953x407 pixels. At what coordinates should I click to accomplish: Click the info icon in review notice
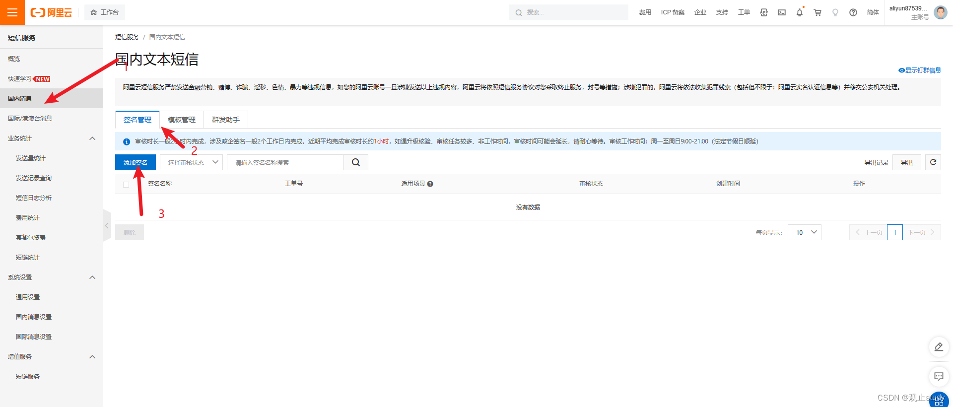pyautogui.click(x=127, y=141)
